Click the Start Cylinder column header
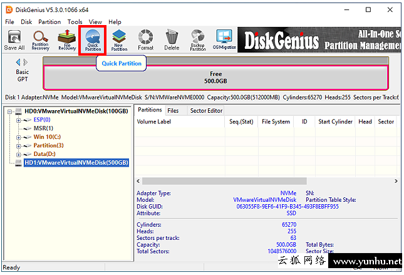404x275 pixels. (335, 122)
